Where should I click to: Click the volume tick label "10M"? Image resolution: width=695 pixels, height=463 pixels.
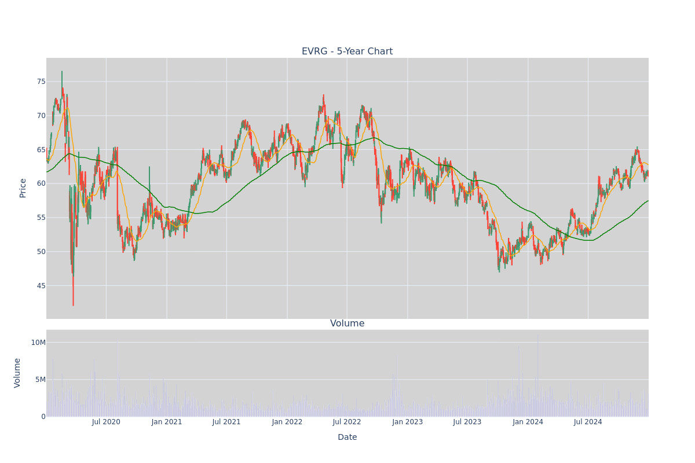pos(38,343)
